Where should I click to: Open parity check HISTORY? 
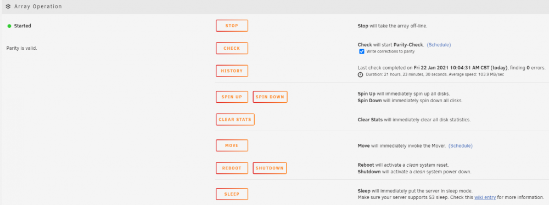[x=232, y=71]
